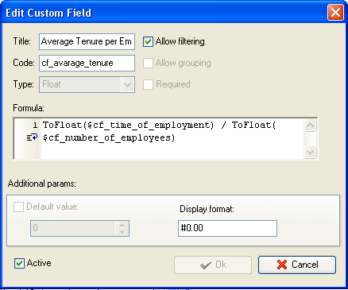Click the Cancel button
This screenshot has height=290, width=348.
tap(297, 265)
